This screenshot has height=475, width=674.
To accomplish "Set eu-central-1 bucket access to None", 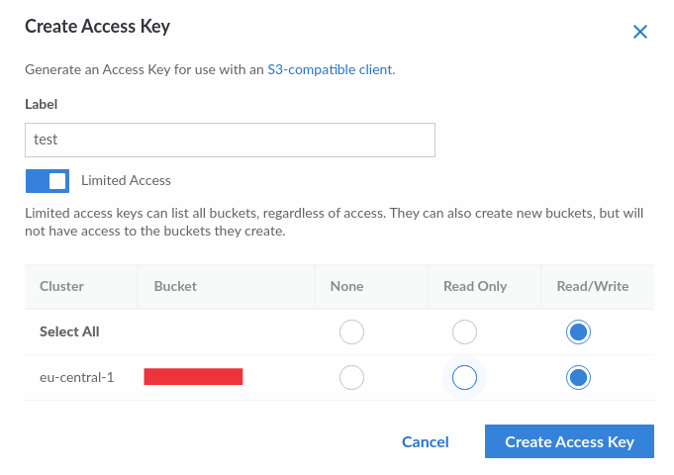I will (351, 377).
